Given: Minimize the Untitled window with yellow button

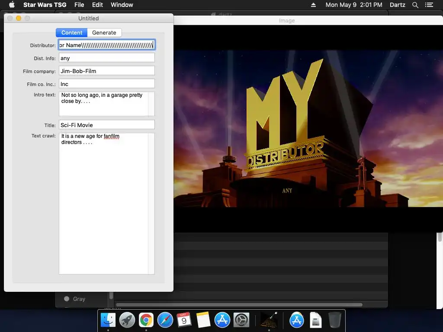Looking at the screenshot, I should click(x=19, y=18).
